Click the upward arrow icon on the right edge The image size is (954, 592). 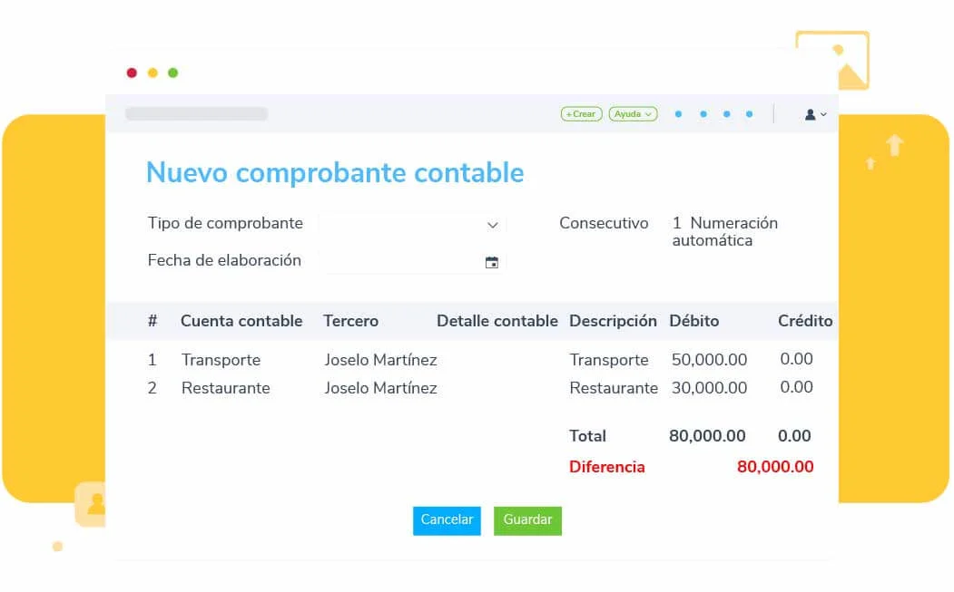894,147
